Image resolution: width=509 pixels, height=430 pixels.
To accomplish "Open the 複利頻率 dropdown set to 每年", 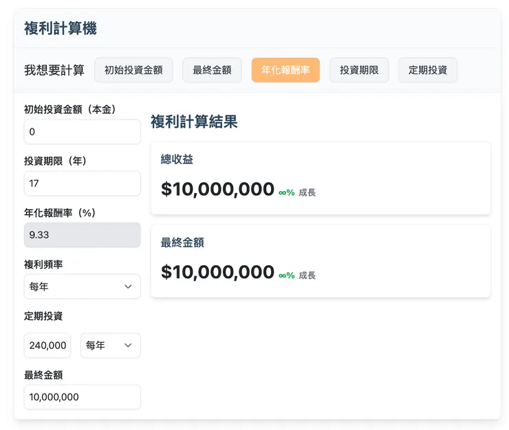I will [83, 286].
